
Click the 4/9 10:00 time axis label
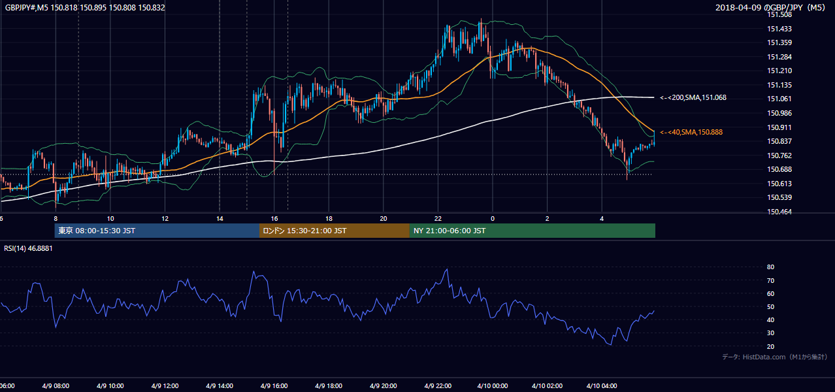click(x=110, y=385)
